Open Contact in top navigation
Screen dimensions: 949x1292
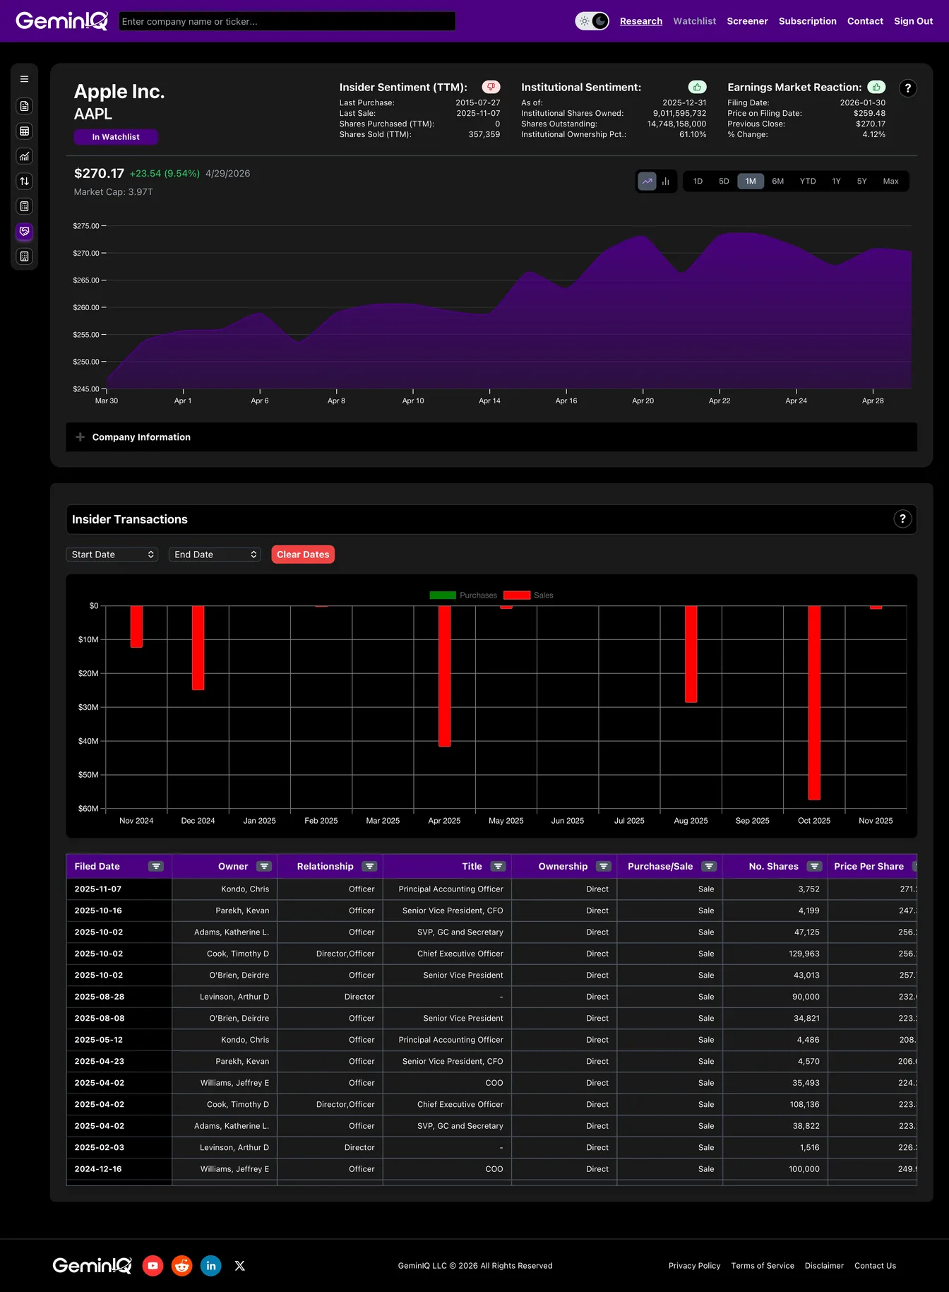[x=865, y=21]
